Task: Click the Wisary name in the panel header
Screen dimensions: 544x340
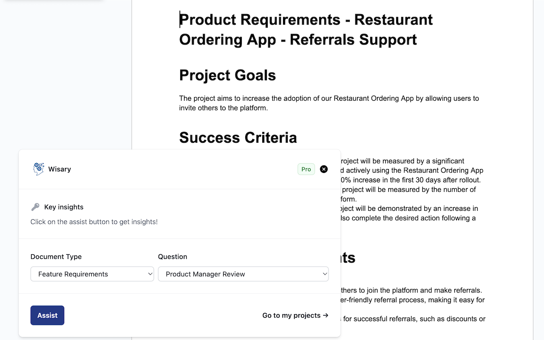Action: 59,169
